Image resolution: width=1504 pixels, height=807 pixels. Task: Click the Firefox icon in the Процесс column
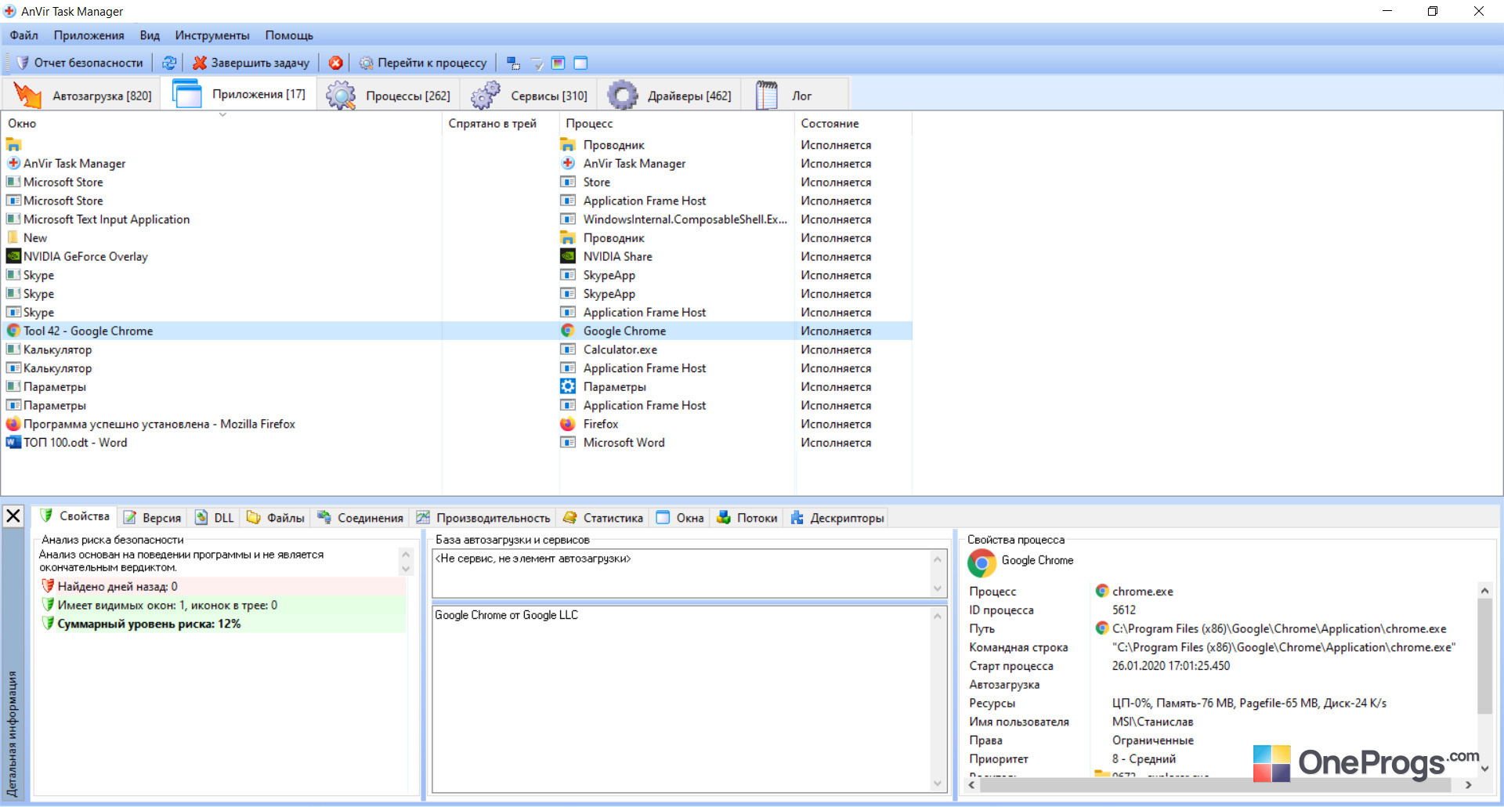[x=568, y=424]
